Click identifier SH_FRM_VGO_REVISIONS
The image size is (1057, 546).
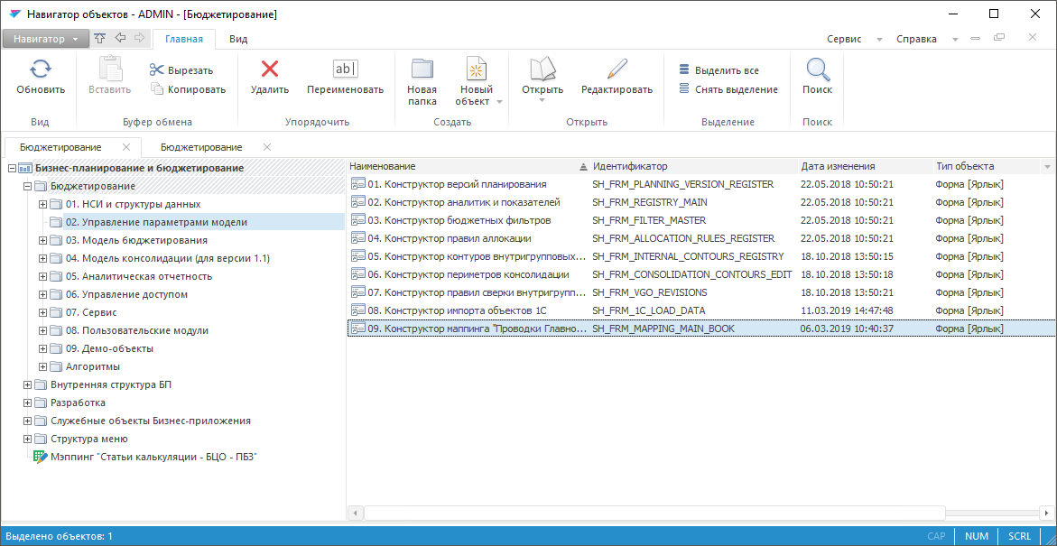point(650,292)
